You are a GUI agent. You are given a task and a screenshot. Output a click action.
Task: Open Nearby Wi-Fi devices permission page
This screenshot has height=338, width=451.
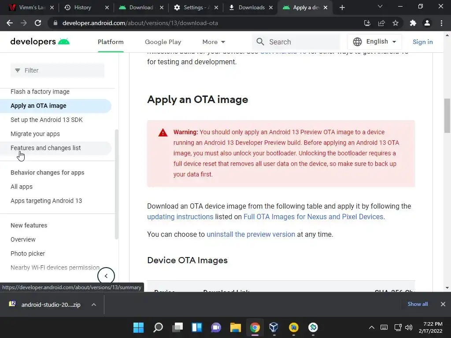point(55,268)
